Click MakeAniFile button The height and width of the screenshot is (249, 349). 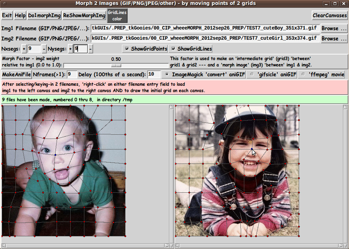coord(17,75)
